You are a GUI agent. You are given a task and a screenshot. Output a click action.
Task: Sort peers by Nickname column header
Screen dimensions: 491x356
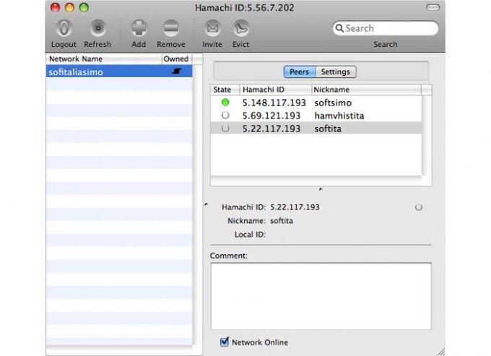[x=366, y=90]
